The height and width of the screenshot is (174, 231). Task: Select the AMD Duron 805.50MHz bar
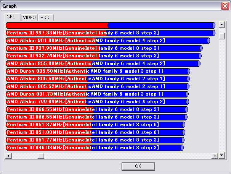[x=98, y=71]
